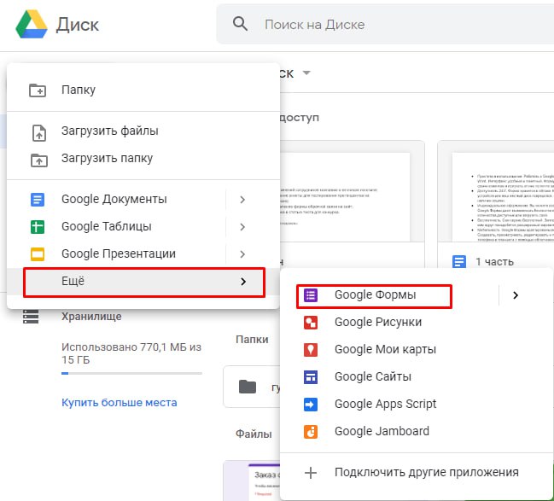Viewport: 554px width, 501px height.
Task: Click the folder upload icon
Action: (x=39, y=160)
